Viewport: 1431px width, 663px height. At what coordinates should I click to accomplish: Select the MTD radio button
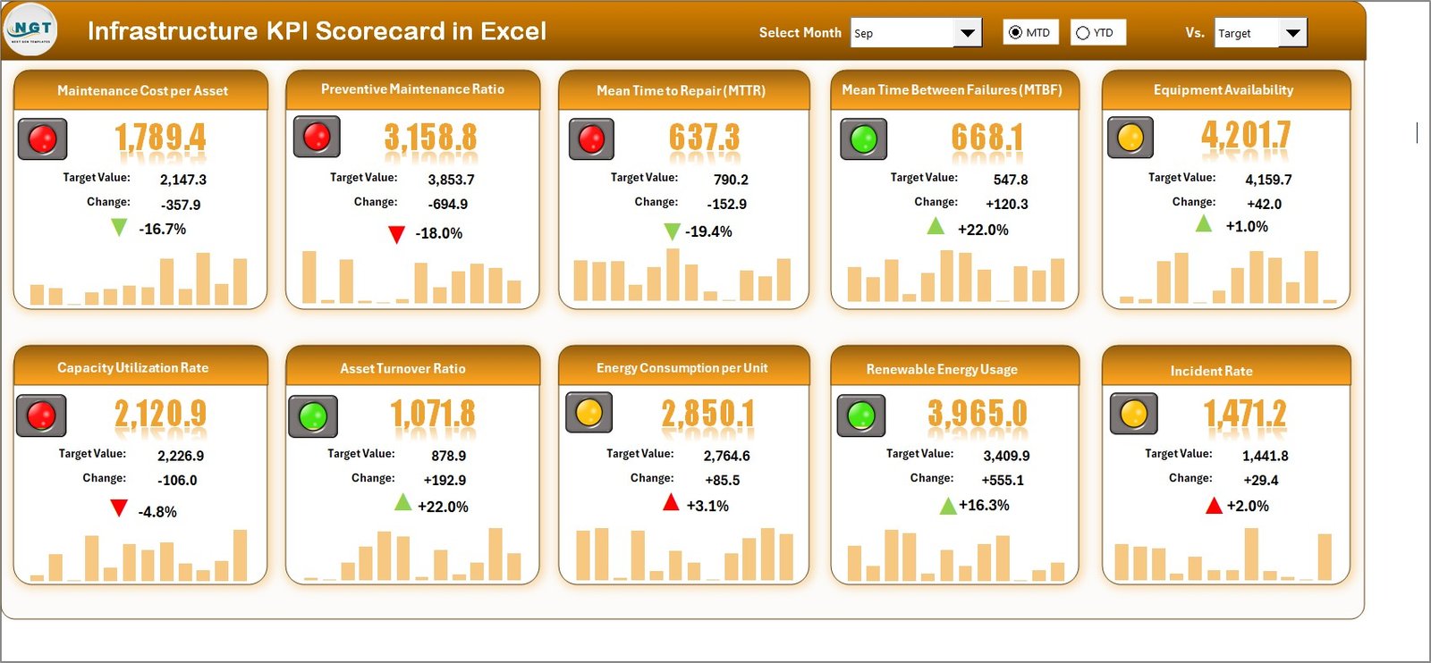coord(1016,33)
